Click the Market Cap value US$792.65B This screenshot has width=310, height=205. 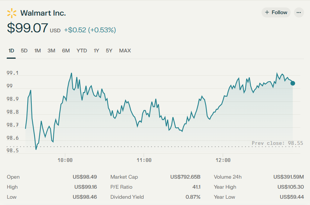(x=185, y=177)
